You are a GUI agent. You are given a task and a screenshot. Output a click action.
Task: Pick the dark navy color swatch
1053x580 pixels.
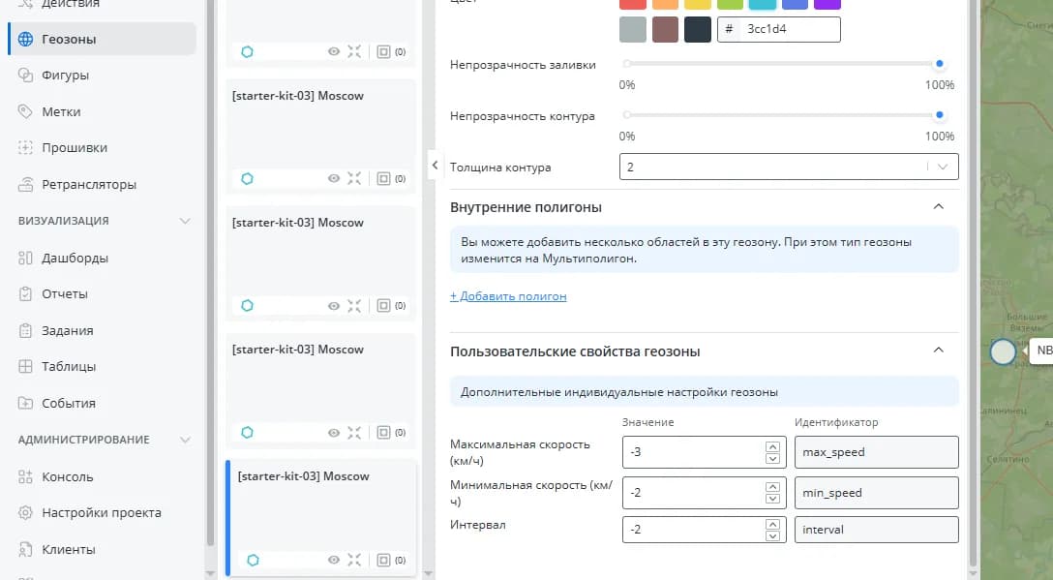[697, 30]
